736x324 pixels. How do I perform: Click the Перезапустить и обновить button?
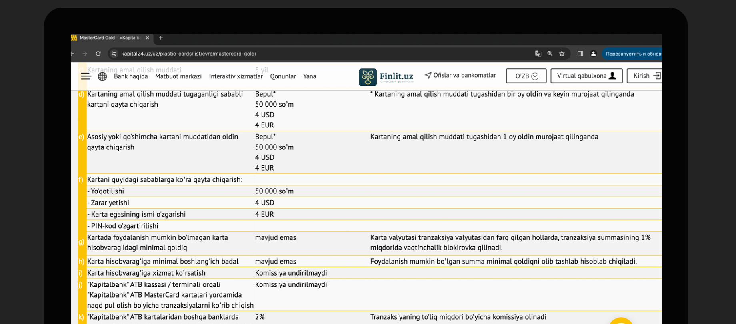(633, 54)
